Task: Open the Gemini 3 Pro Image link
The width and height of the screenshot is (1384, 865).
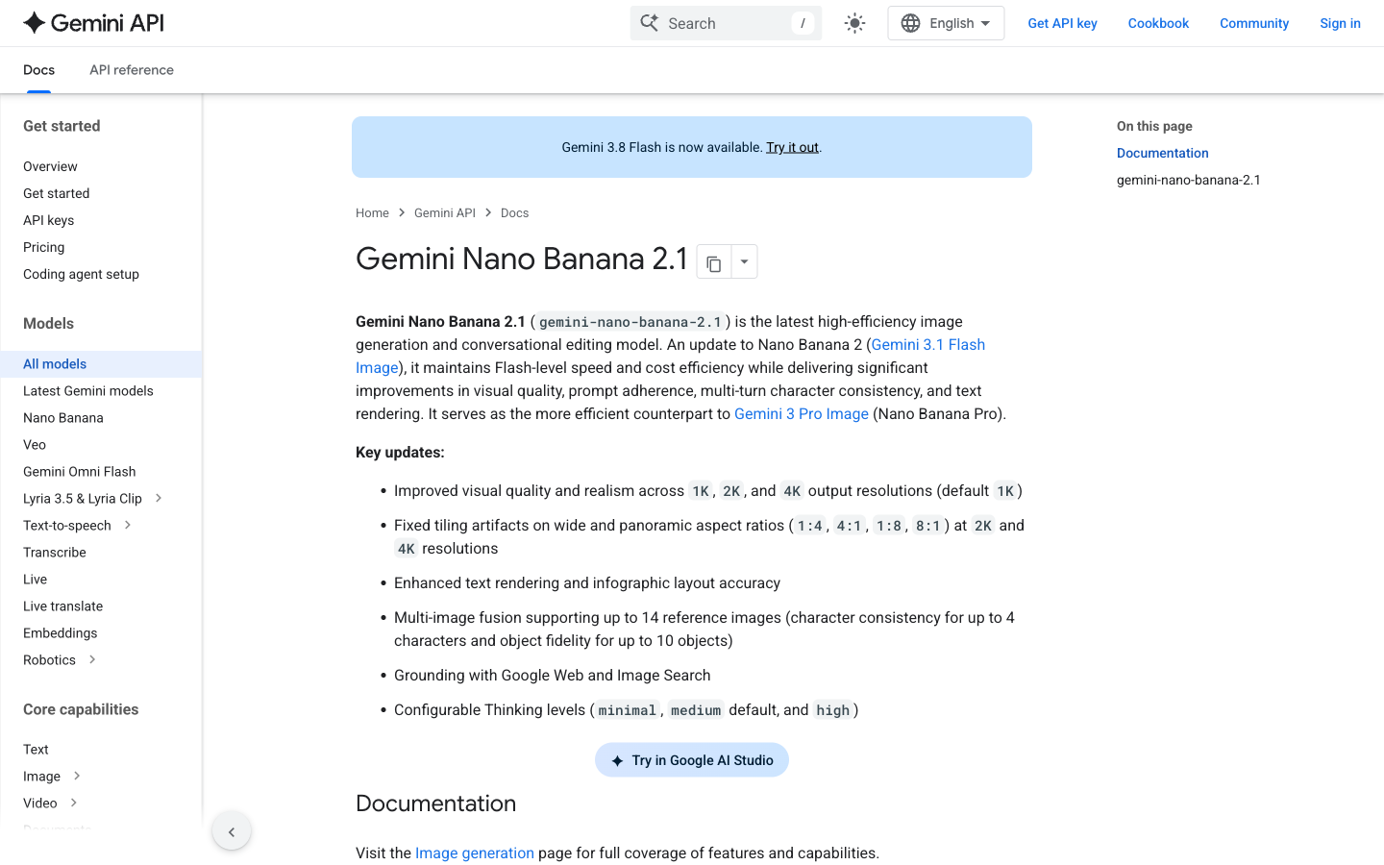Action: point(802,414)
